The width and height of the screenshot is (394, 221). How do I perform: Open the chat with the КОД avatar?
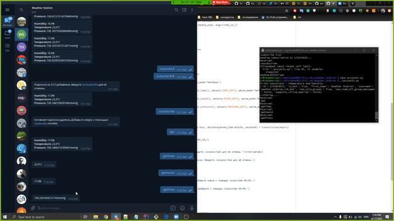22,98
